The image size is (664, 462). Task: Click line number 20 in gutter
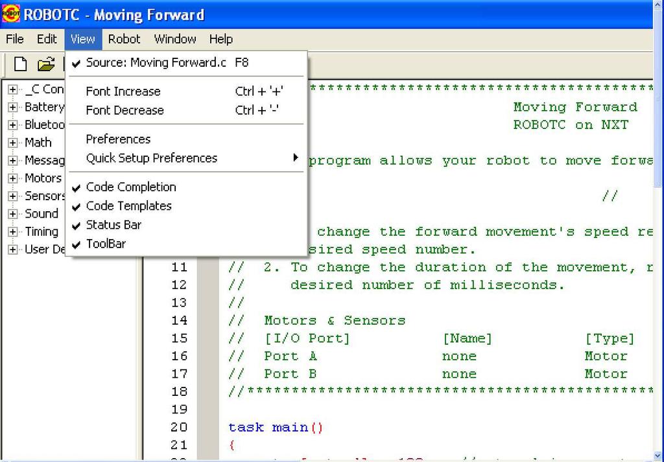[179, 427]
